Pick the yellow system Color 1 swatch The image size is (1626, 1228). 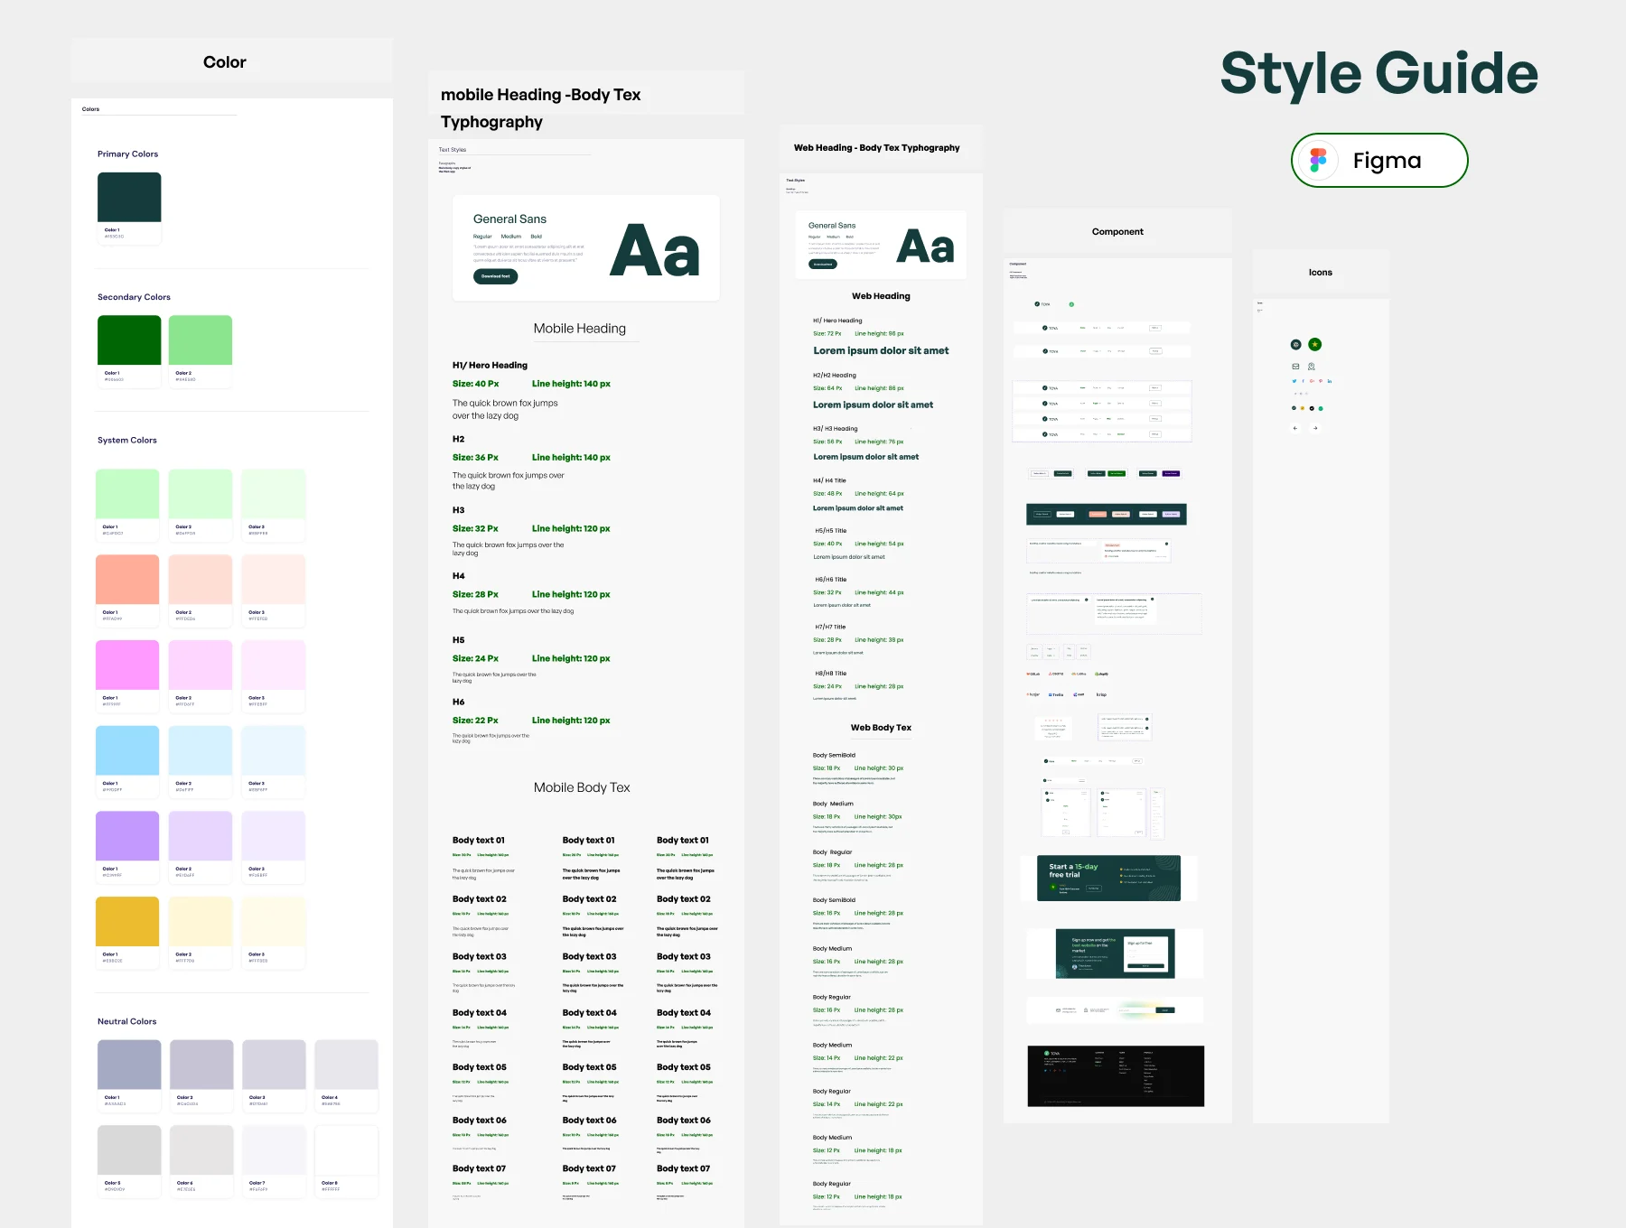(127, 921)
